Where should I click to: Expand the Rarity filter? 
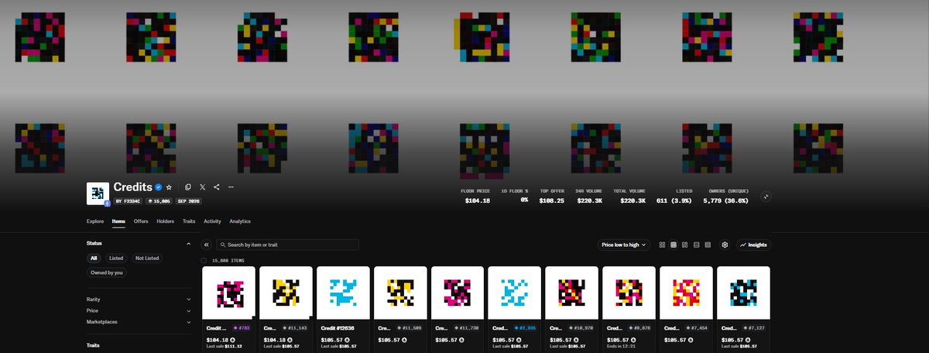tap(139, 299)
